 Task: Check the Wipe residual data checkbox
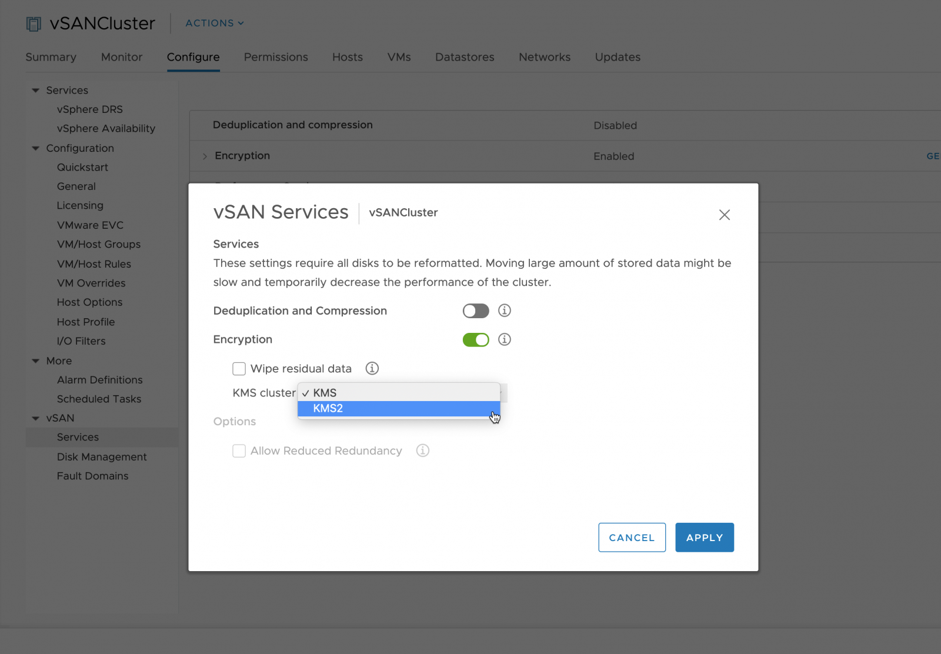[x=239, y=369]
